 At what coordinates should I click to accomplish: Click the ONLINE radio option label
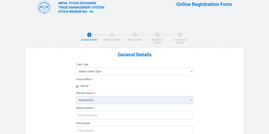point(84,86)
